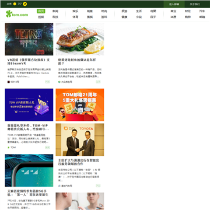Click the 进入邮箱 button in top bar
The image size is (210, 210).
coord(174,4)
